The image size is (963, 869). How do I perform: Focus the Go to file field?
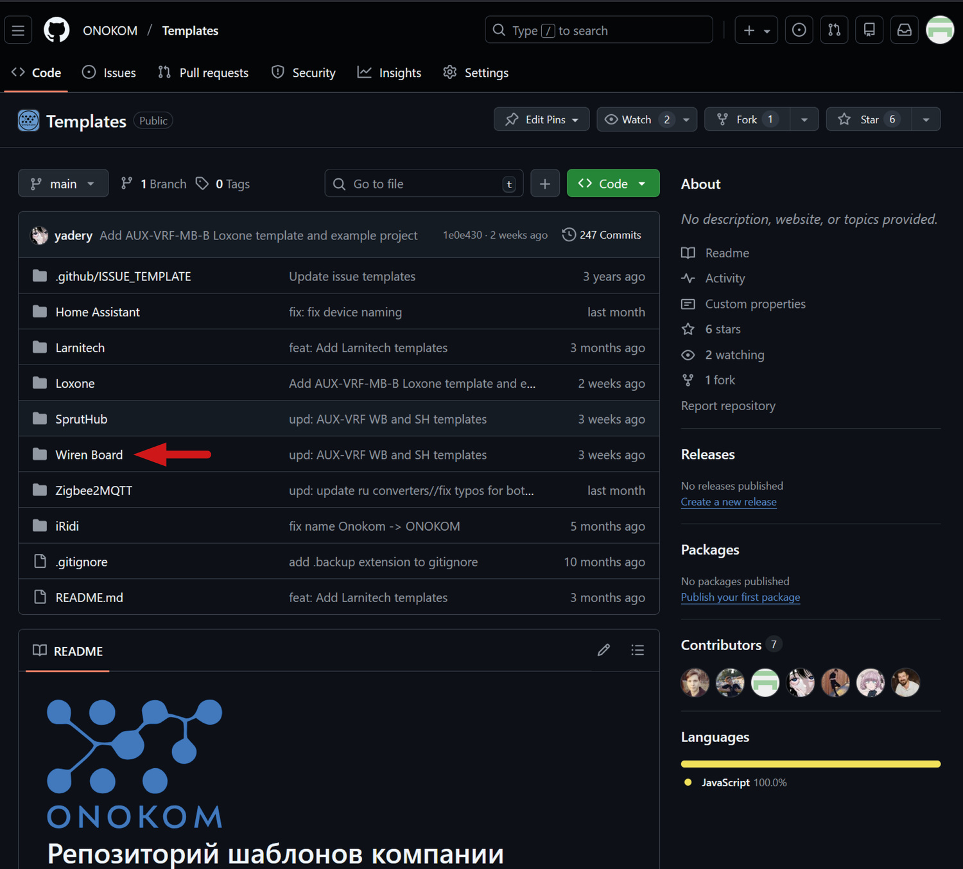pyautogui.click(x=424, y=184)
